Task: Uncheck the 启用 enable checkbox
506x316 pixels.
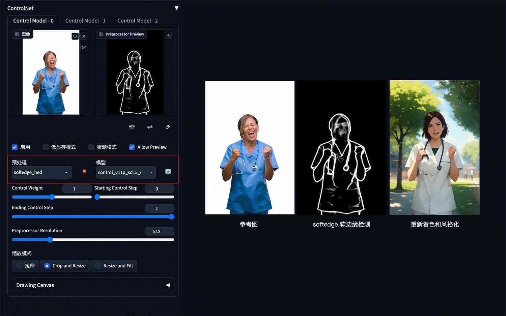Action: [15, 147]
